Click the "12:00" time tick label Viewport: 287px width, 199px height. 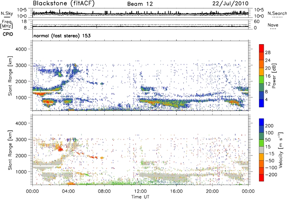140,191
